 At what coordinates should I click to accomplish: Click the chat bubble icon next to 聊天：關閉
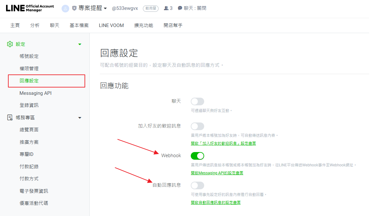[x=180, y=8]
